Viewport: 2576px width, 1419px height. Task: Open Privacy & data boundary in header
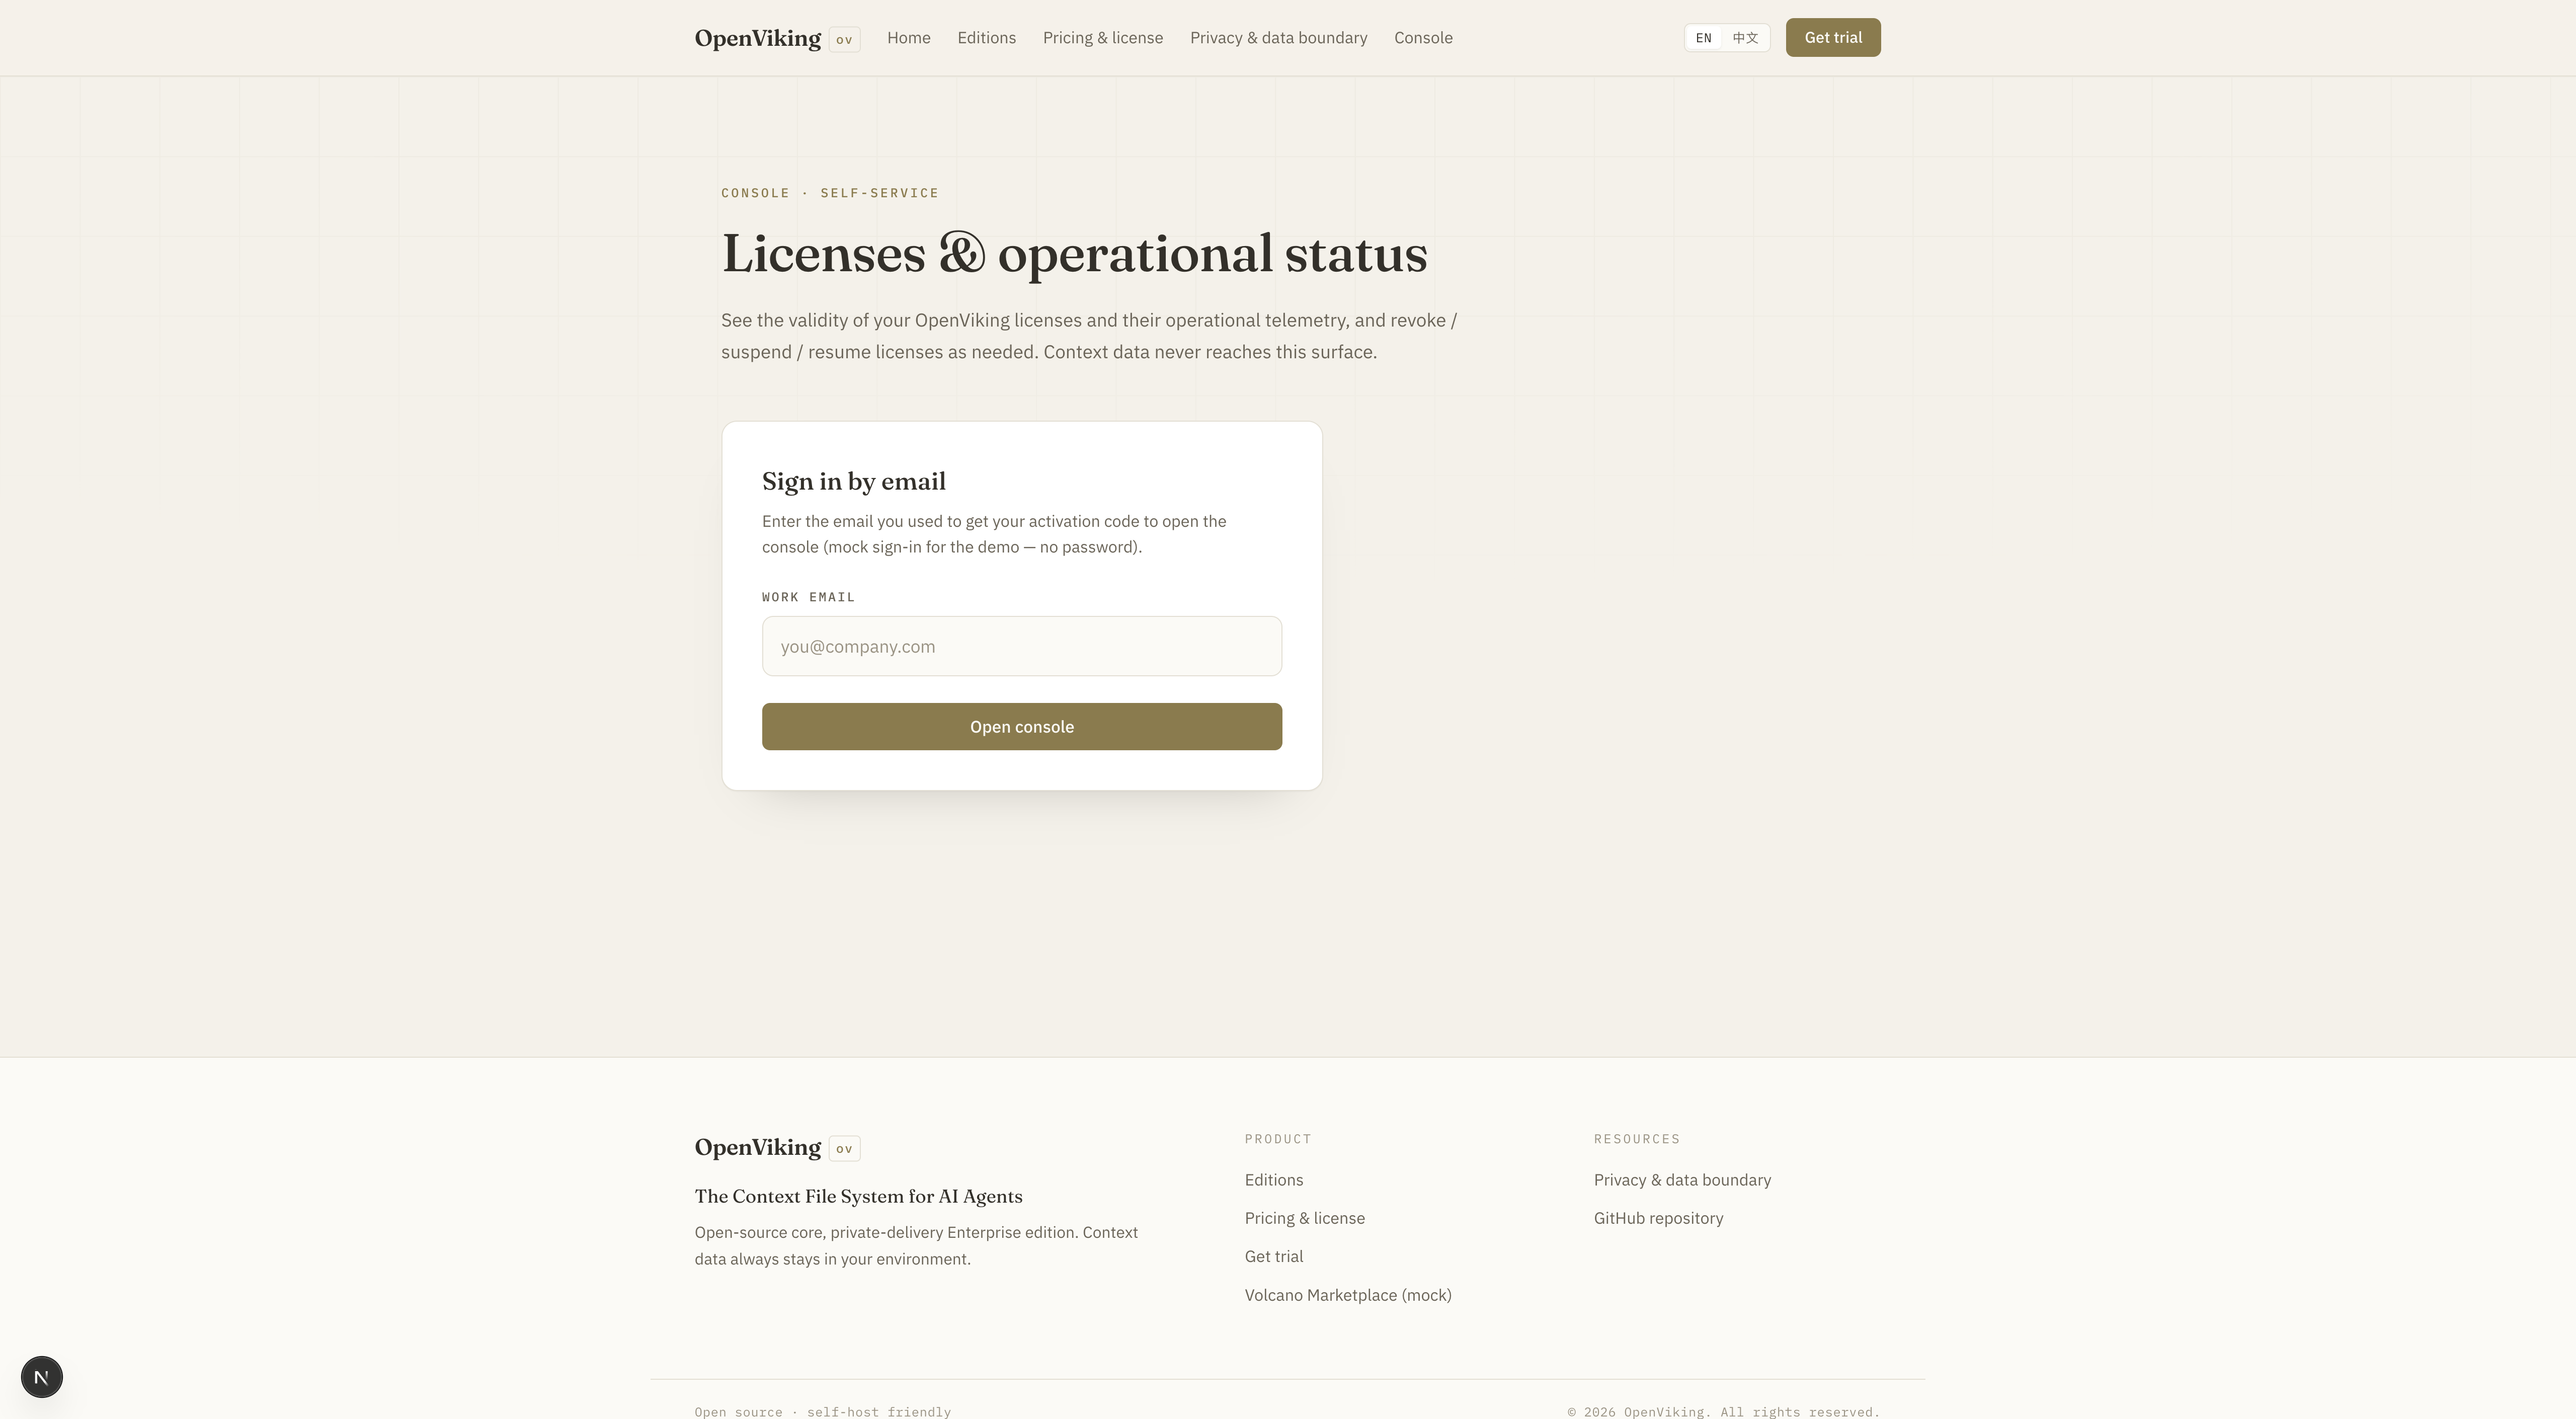1278,38
